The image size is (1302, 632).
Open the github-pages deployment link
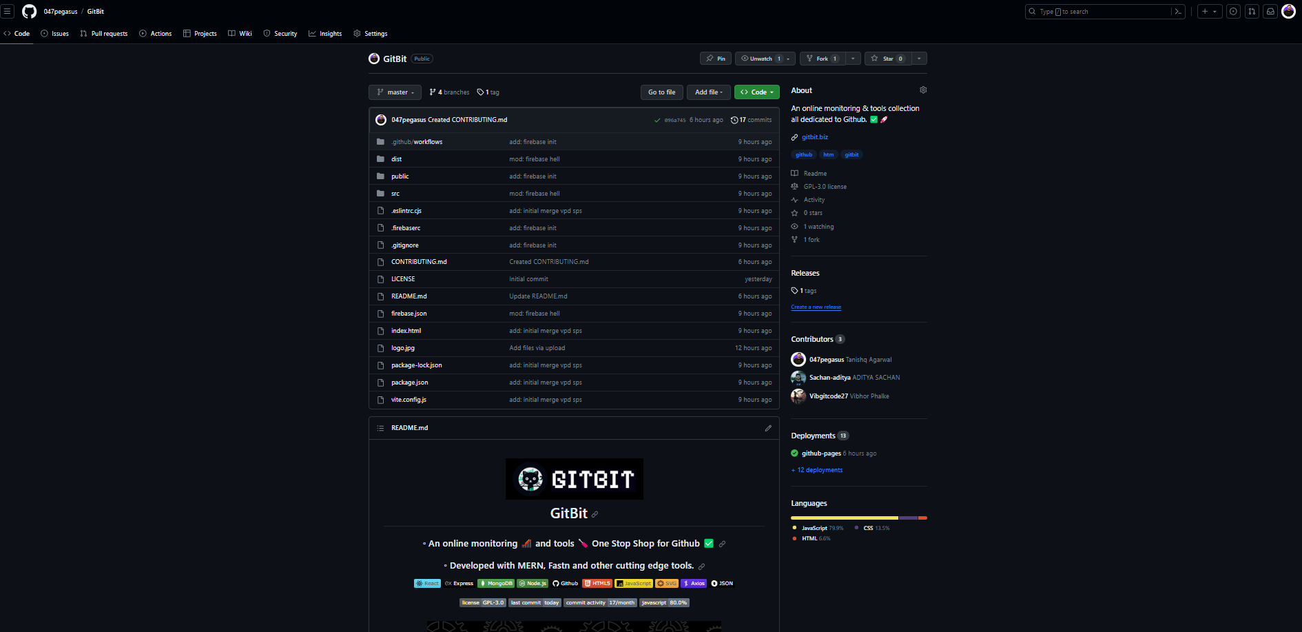821,453
